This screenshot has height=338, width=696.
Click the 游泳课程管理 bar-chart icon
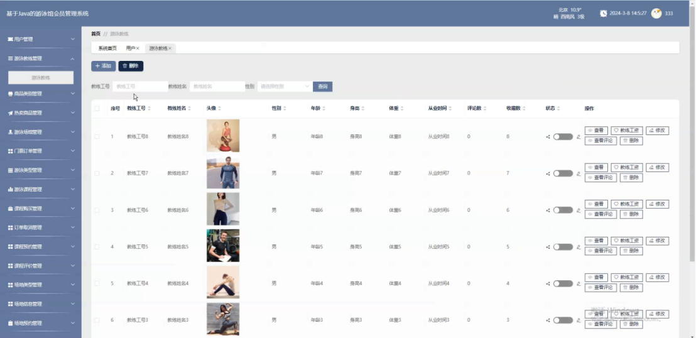tap(10, 190)
